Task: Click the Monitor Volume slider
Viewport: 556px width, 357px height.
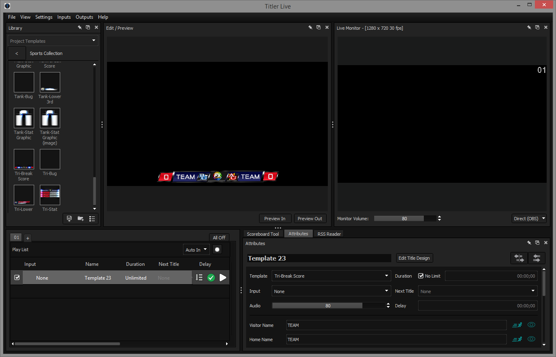Action: 405,219
